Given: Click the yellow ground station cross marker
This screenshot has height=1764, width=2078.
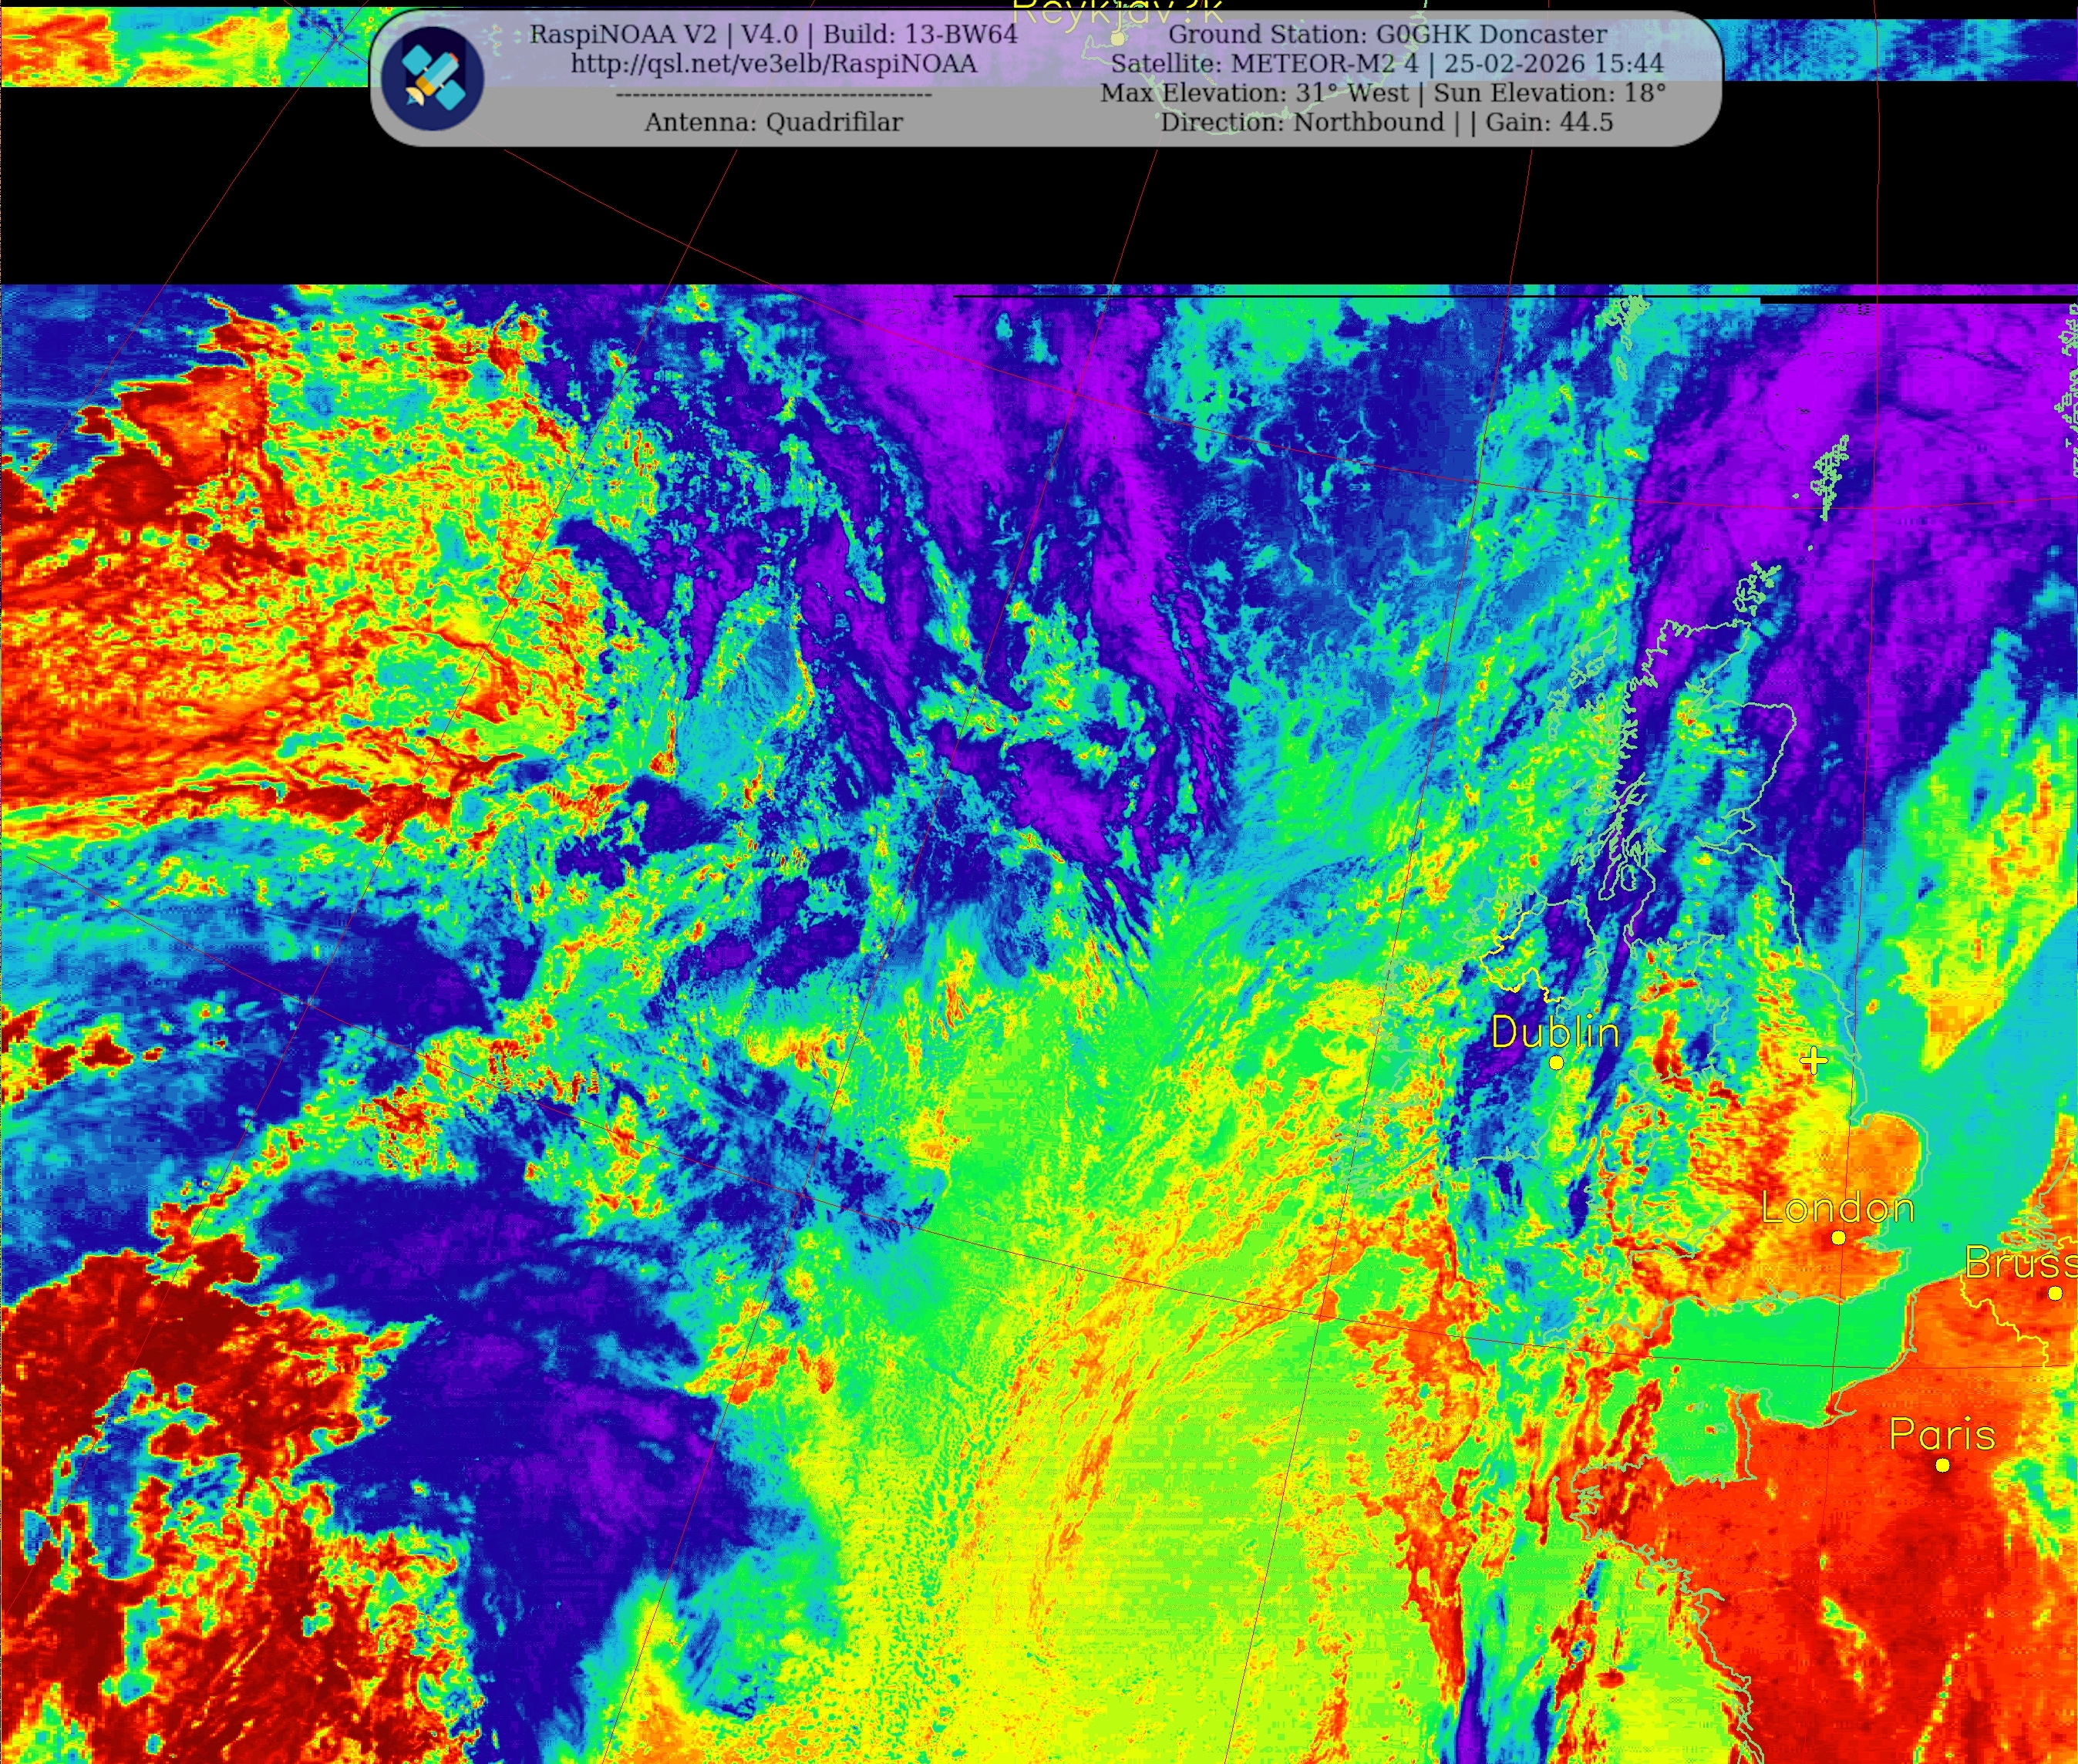Looking at the screenshot, I should pos(1813,1060).
